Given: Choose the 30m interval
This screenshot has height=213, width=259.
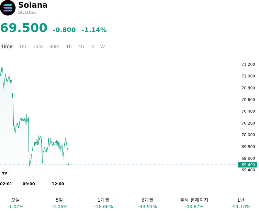Looking at the screenshot, I should [54, 46].
